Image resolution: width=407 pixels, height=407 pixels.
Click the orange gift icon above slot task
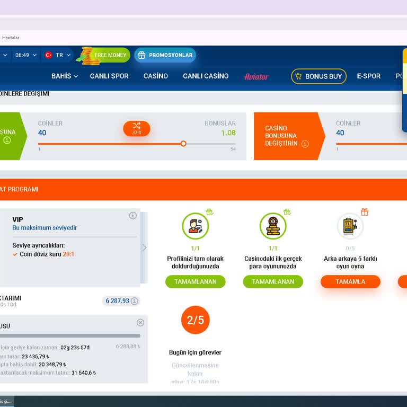click(x=365, y=212)
